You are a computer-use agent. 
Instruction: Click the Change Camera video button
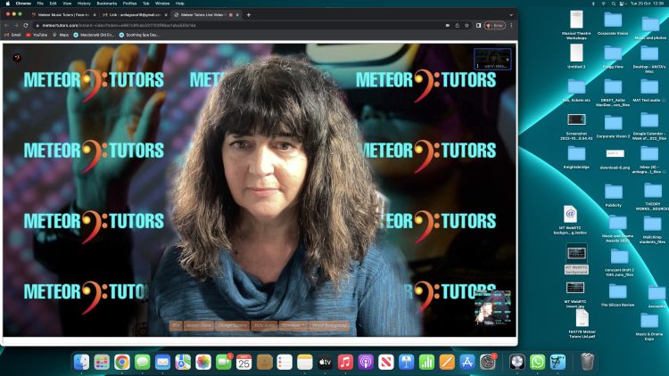coord(232,325)
